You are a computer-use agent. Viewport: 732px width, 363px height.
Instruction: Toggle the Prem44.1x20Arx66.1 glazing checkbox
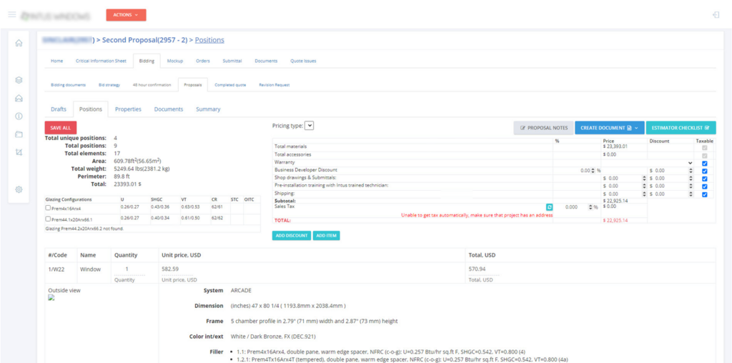point(48,219)
